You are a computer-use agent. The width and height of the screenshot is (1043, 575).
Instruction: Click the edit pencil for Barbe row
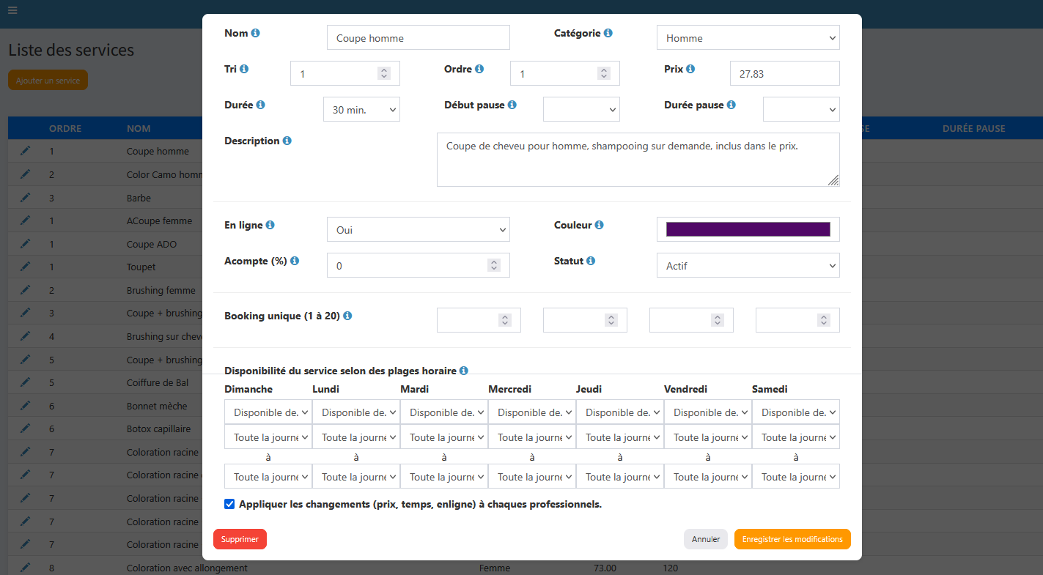click(x=25, y=197)
